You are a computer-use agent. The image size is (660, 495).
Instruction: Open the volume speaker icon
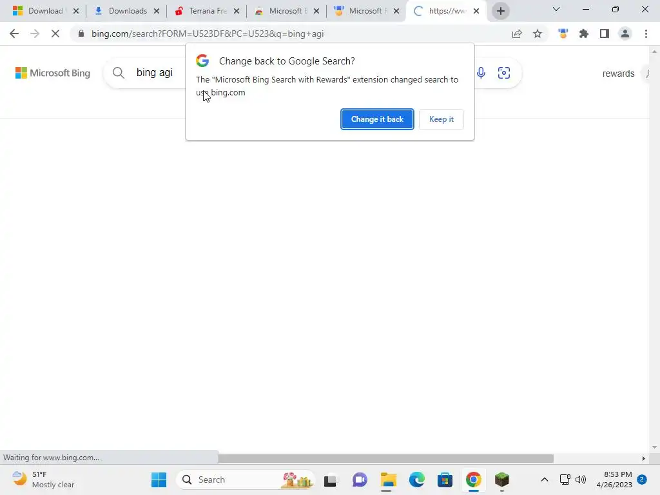pos(581,480)
